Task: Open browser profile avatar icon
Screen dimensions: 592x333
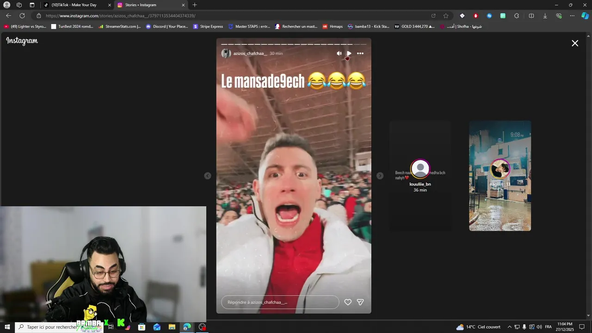Action: pyautogui.click(x=6, y=5)
